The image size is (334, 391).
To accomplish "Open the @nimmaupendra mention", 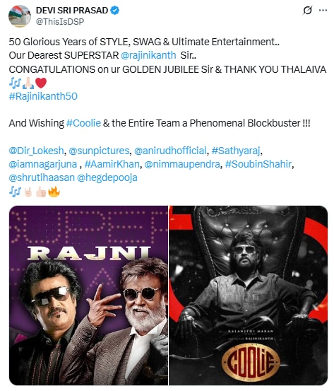I will tap(182, 164).
